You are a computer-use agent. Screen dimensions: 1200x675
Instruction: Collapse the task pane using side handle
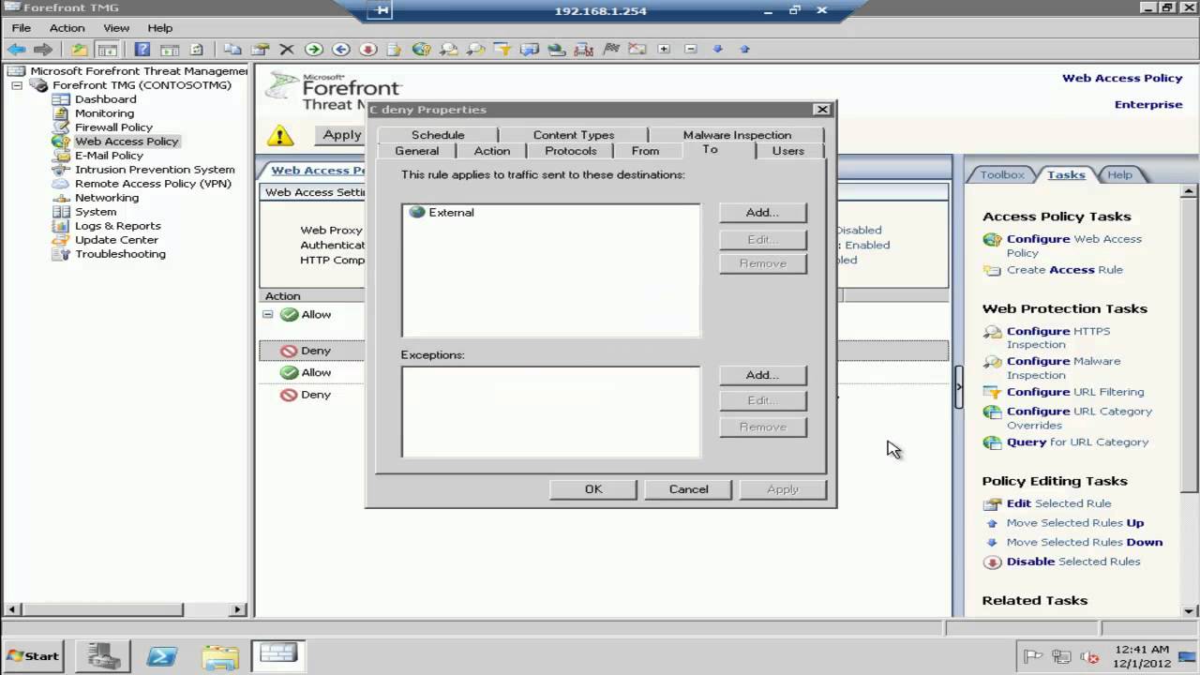958,386
